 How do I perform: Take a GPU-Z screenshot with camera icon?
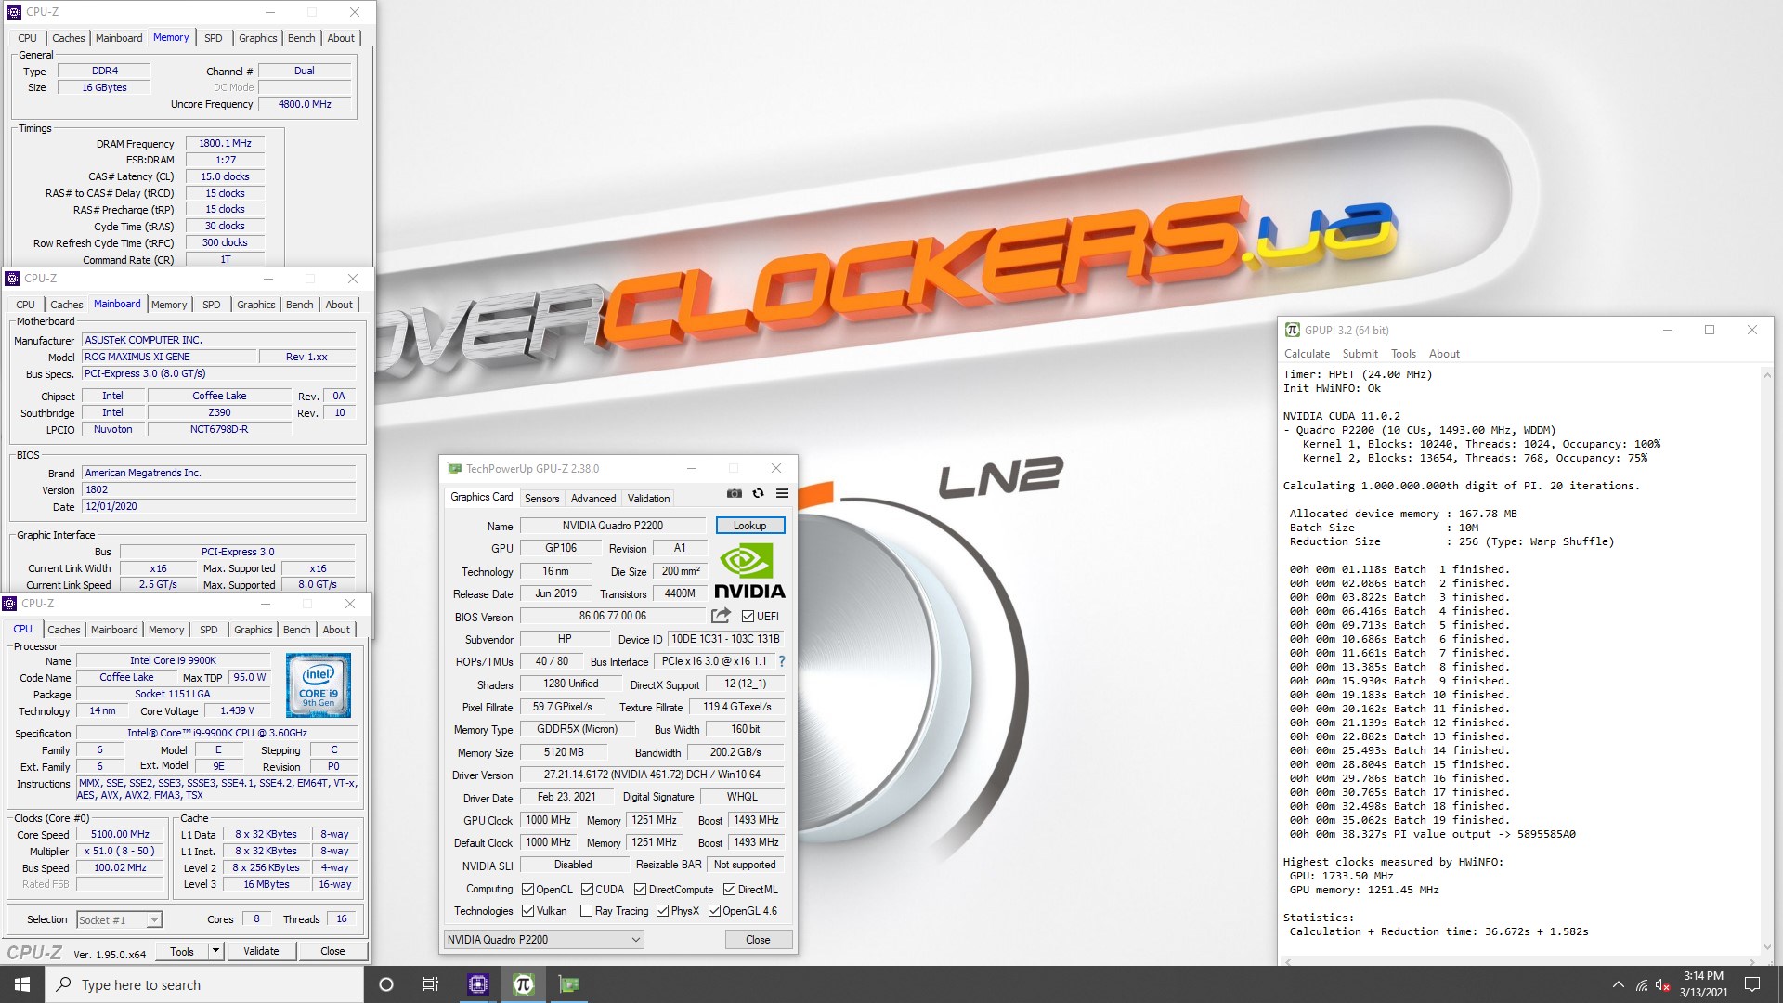coord(734,494)
